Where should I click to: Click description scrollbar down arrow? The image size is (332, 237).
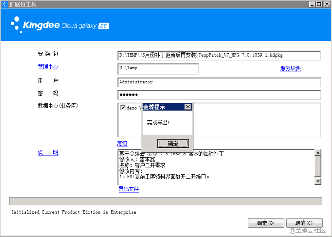318,181
